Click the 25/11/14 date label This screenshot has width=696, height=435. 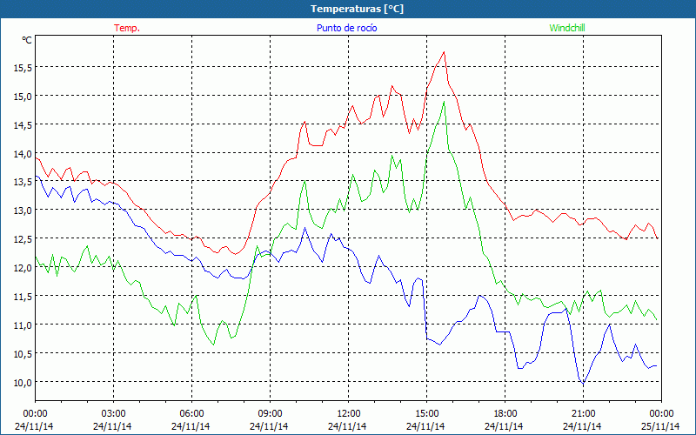660,426
